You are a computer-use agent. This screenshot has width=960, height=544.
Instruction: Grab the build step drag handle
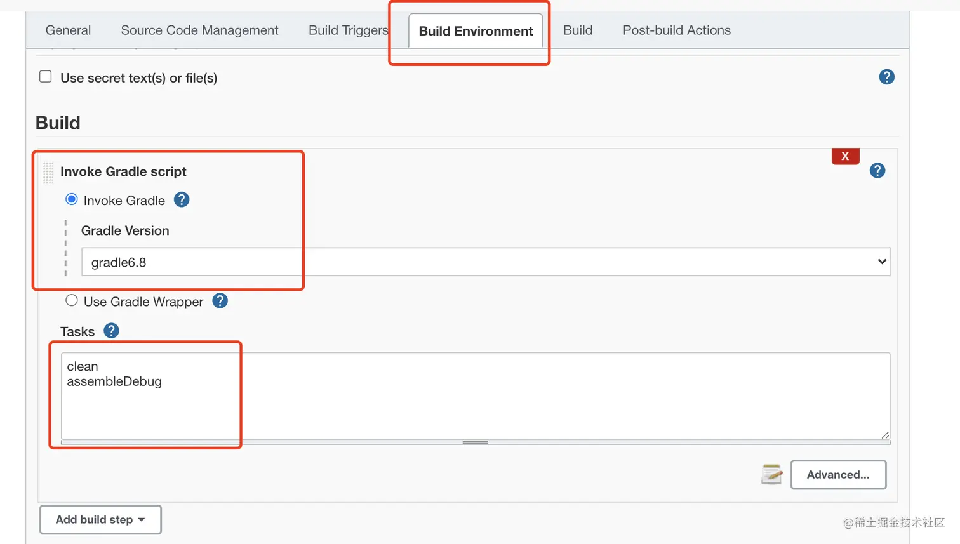[x=48, y=173]
